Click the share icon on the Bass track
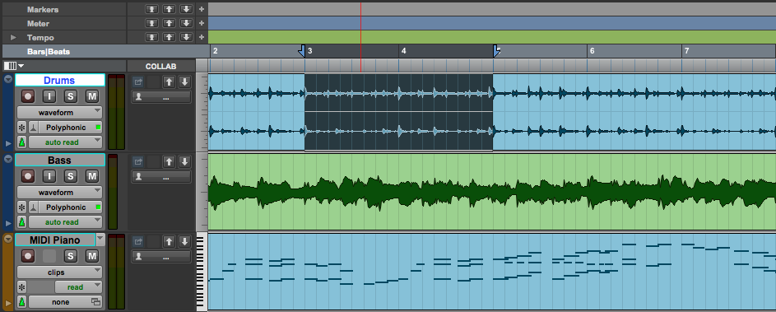This screenshot has height=312, width=776. coord(138,161)
